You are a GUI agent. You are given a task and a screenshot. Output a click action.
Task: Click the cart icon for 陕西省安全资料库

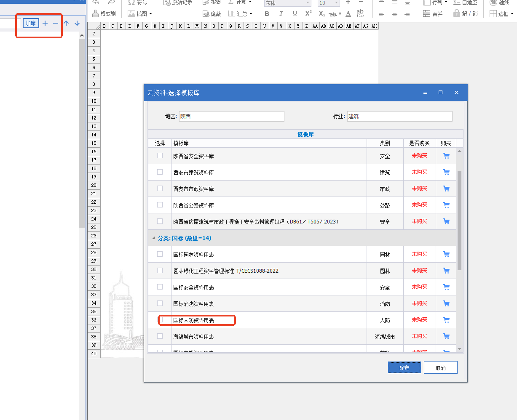[x=446, y=156]
